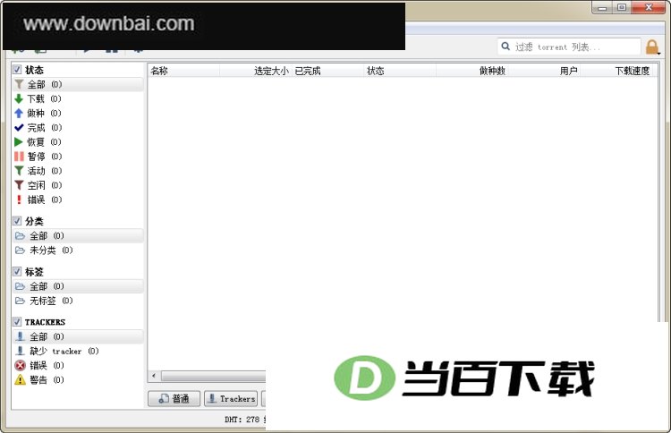671x433 pixels.
Task: Filter by 空闲 red funnel icon
Action: 19,185
